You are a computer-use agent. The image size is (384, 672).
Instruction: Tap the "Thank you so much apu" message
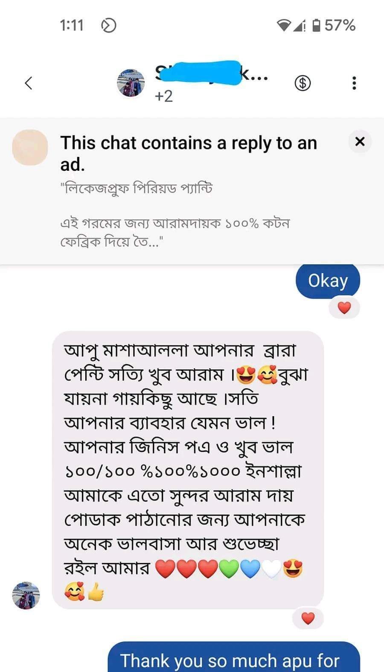(233, 659)
